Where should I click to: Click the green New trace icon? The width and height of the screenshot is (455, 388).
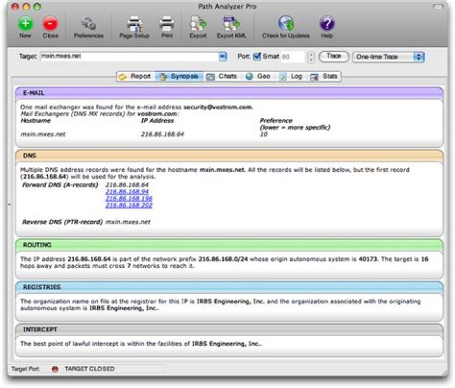tap(25, 24)
